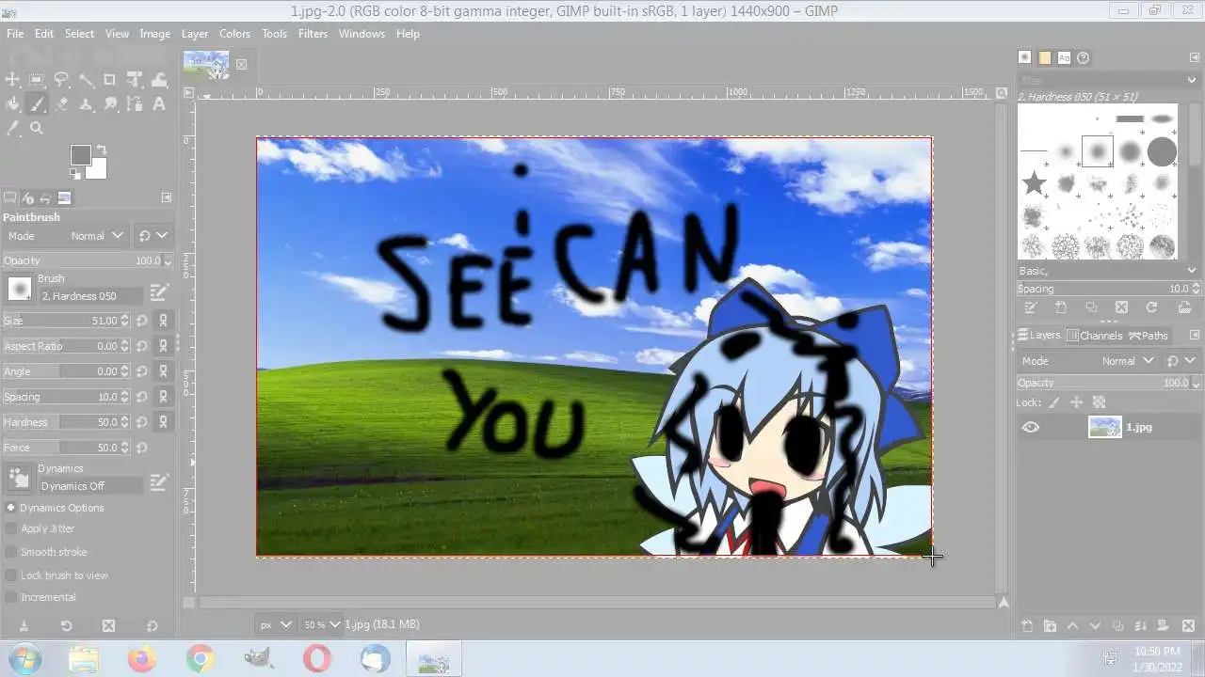Enable the Smooth stroke checkbox
The width and height of the screenshot is (1205, 677).
(11, 553)
